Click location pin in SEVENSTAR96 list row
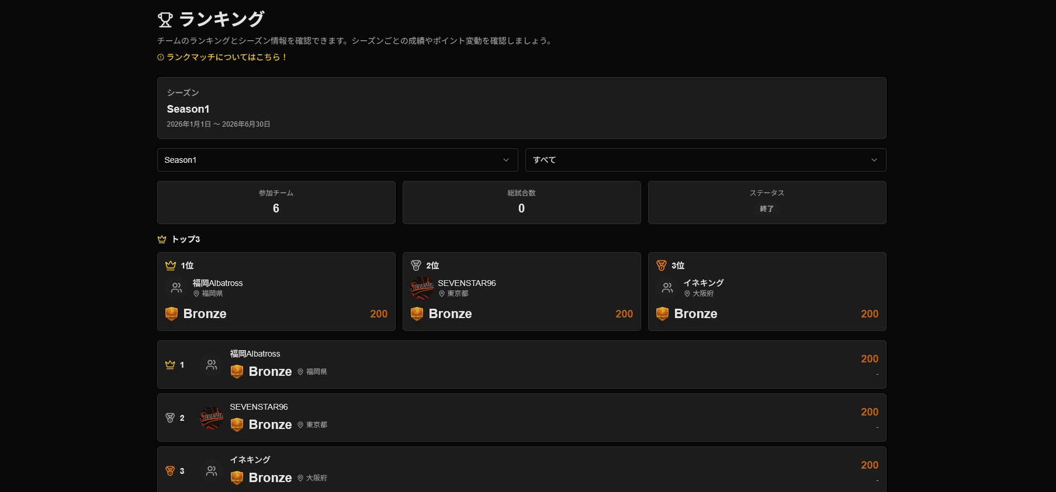The width and height of the screenshot is (1056, 492). [x=300, y=425]
